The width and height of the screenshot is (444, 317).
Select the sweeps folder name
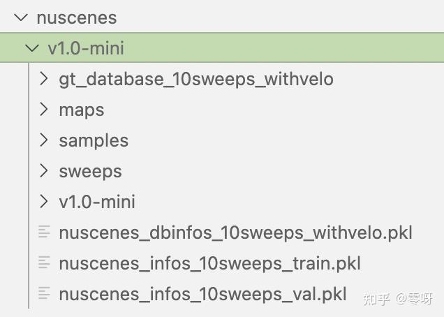[x=90, y=172]
